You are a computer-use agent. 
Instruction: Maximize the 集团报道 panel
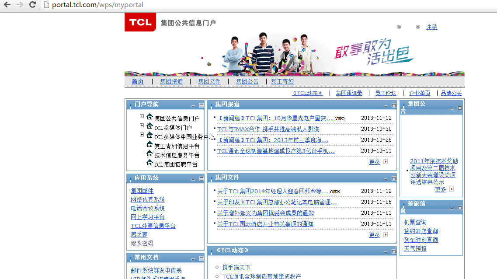394,105
